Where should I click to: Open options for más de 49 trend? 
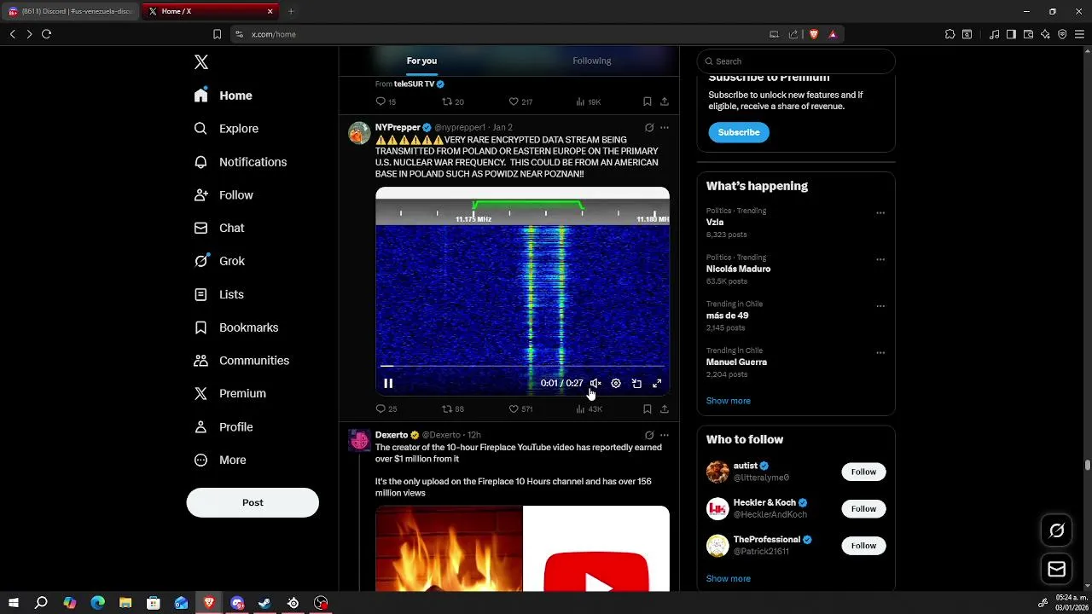880,306
